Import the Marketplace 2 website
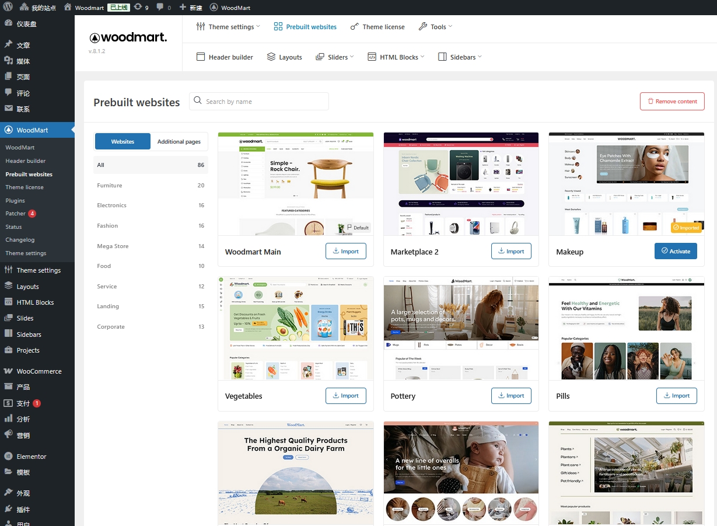This screenshot has width=717, height=526. pyautogui.click(x=511, y=252)
